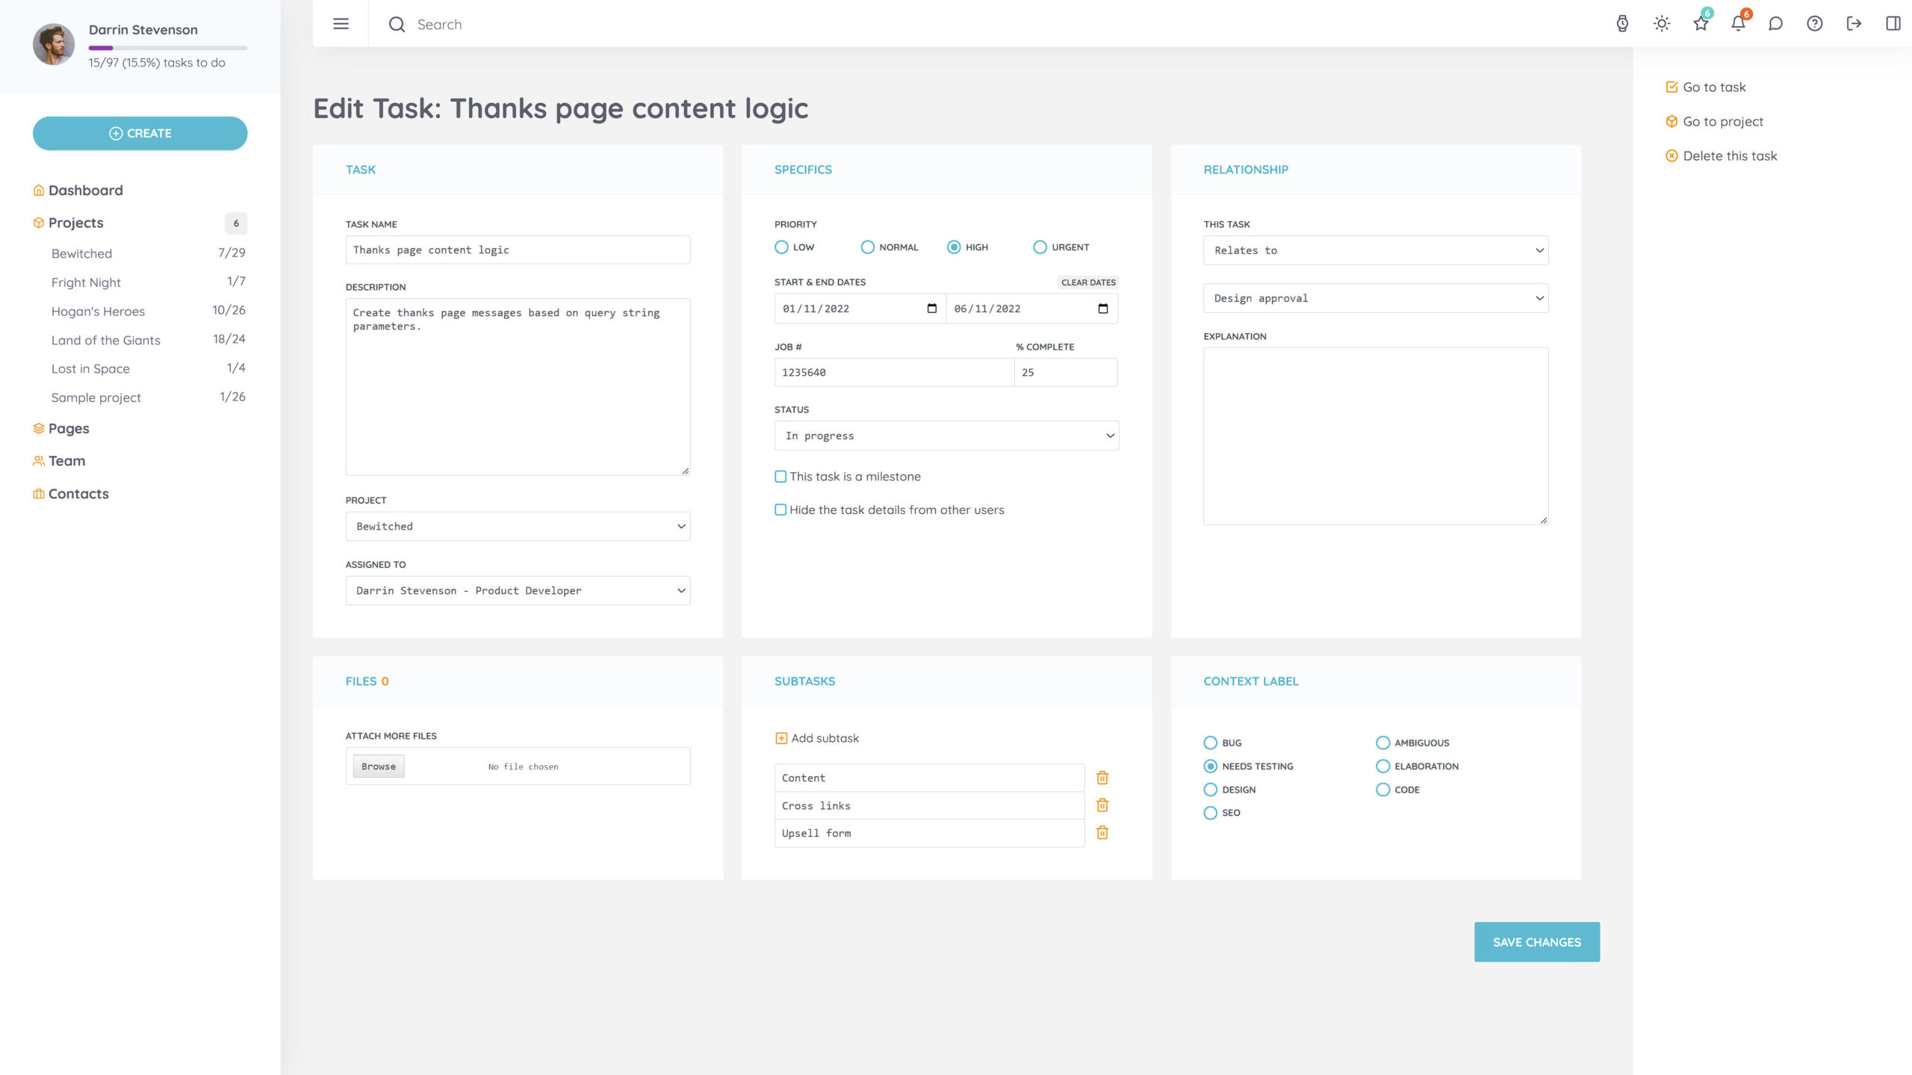Open the hamburger menu beside search
Screen dimensions: 1912x1075
tap(341, 23)
